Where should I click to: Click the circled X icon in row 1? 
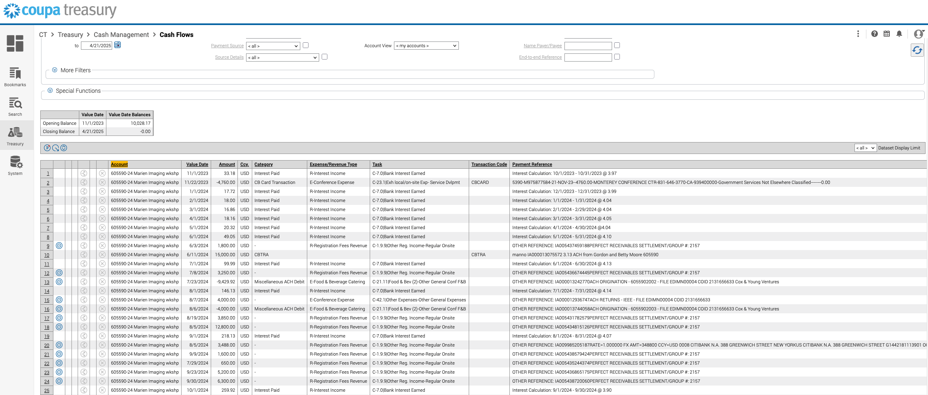point(102,173)
